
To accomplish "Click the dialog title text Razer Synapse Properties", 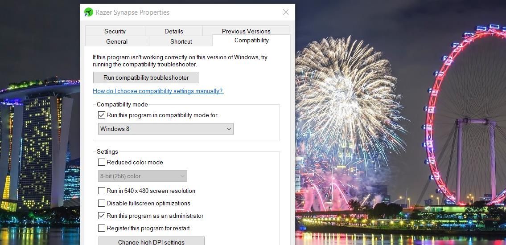I will click(132, 12).
